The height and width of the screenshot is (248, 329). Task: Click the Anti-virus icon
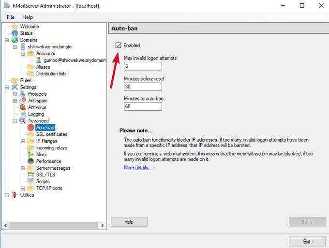23,107
